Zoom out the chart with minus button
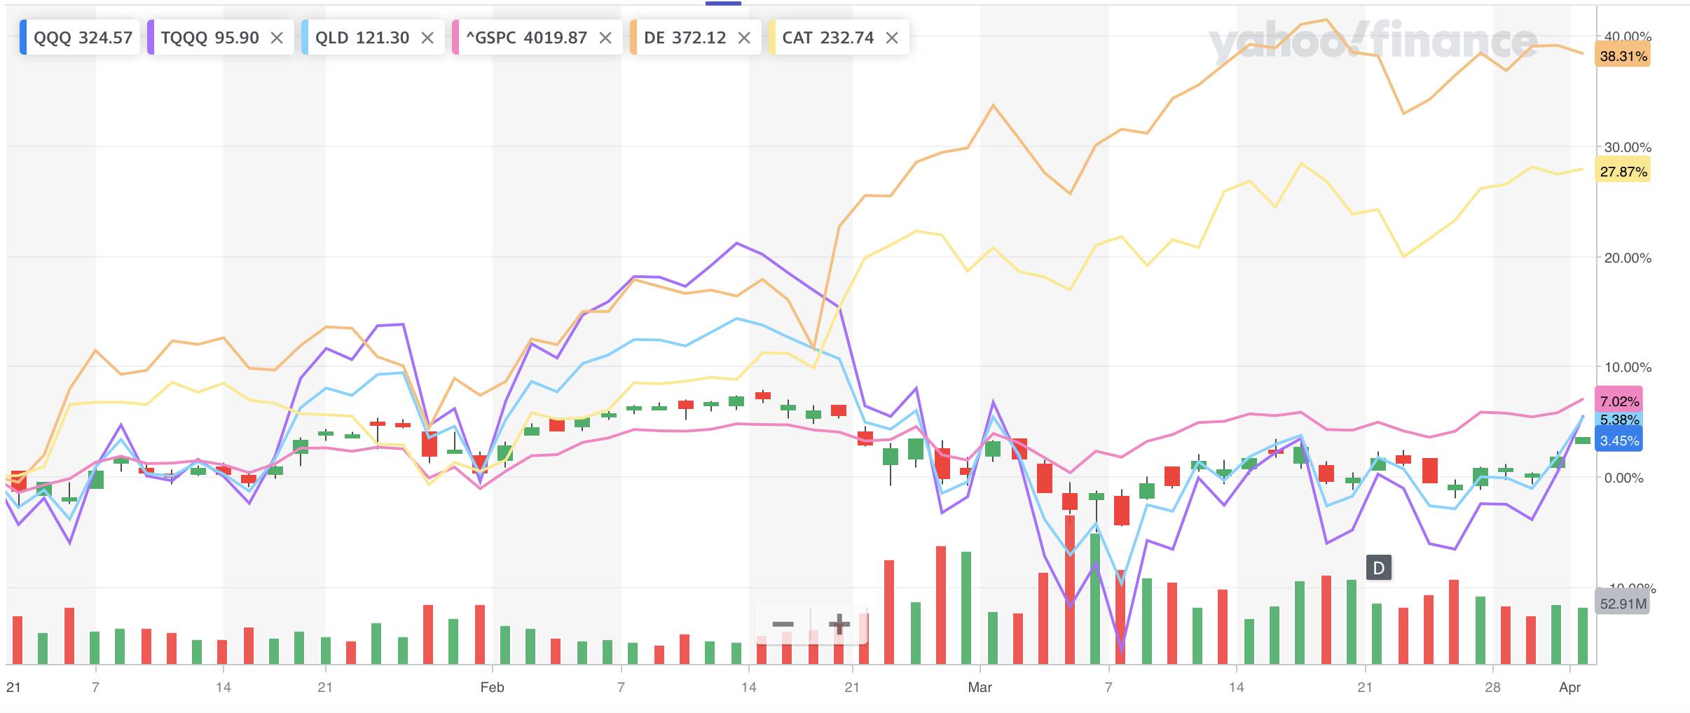 (783, 624)
